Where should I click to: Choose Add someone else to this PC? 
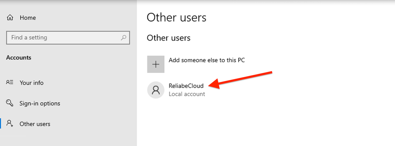click(207, 60)
